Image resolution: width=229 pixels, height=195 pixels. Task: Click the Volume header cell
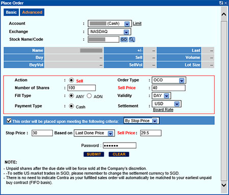coord(179,58)
